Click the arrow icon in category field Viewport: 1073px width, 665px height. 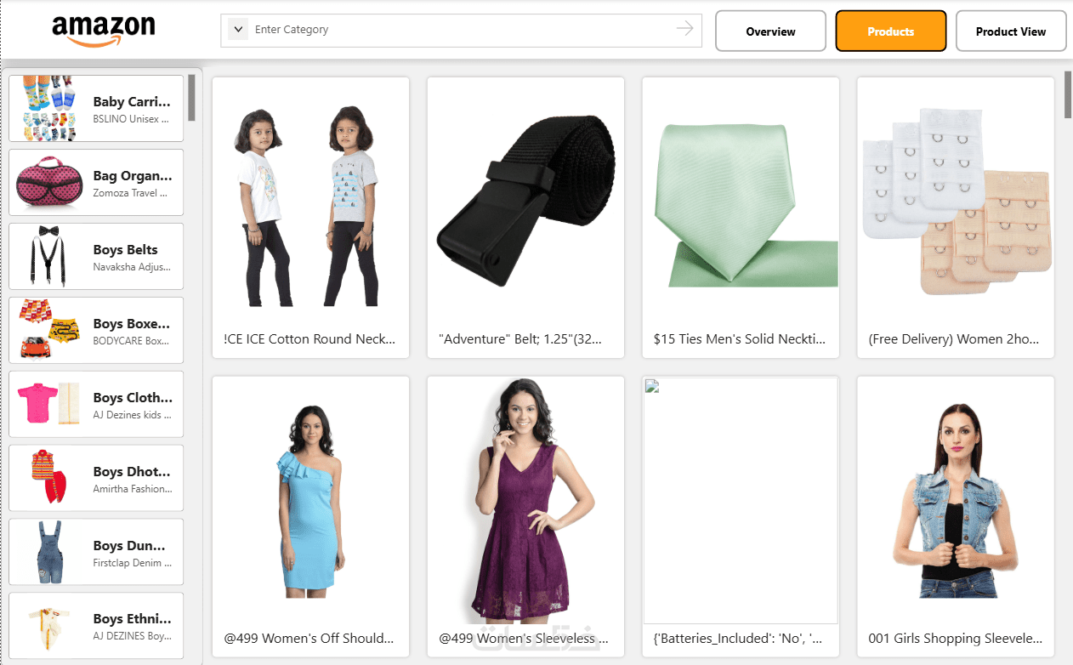[685, 30]
